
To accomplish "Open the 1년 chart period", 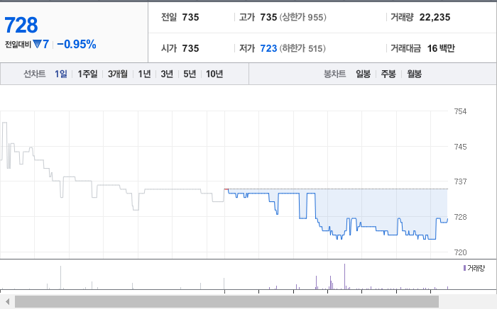I will pyautogui.click(x=144, y=74).
